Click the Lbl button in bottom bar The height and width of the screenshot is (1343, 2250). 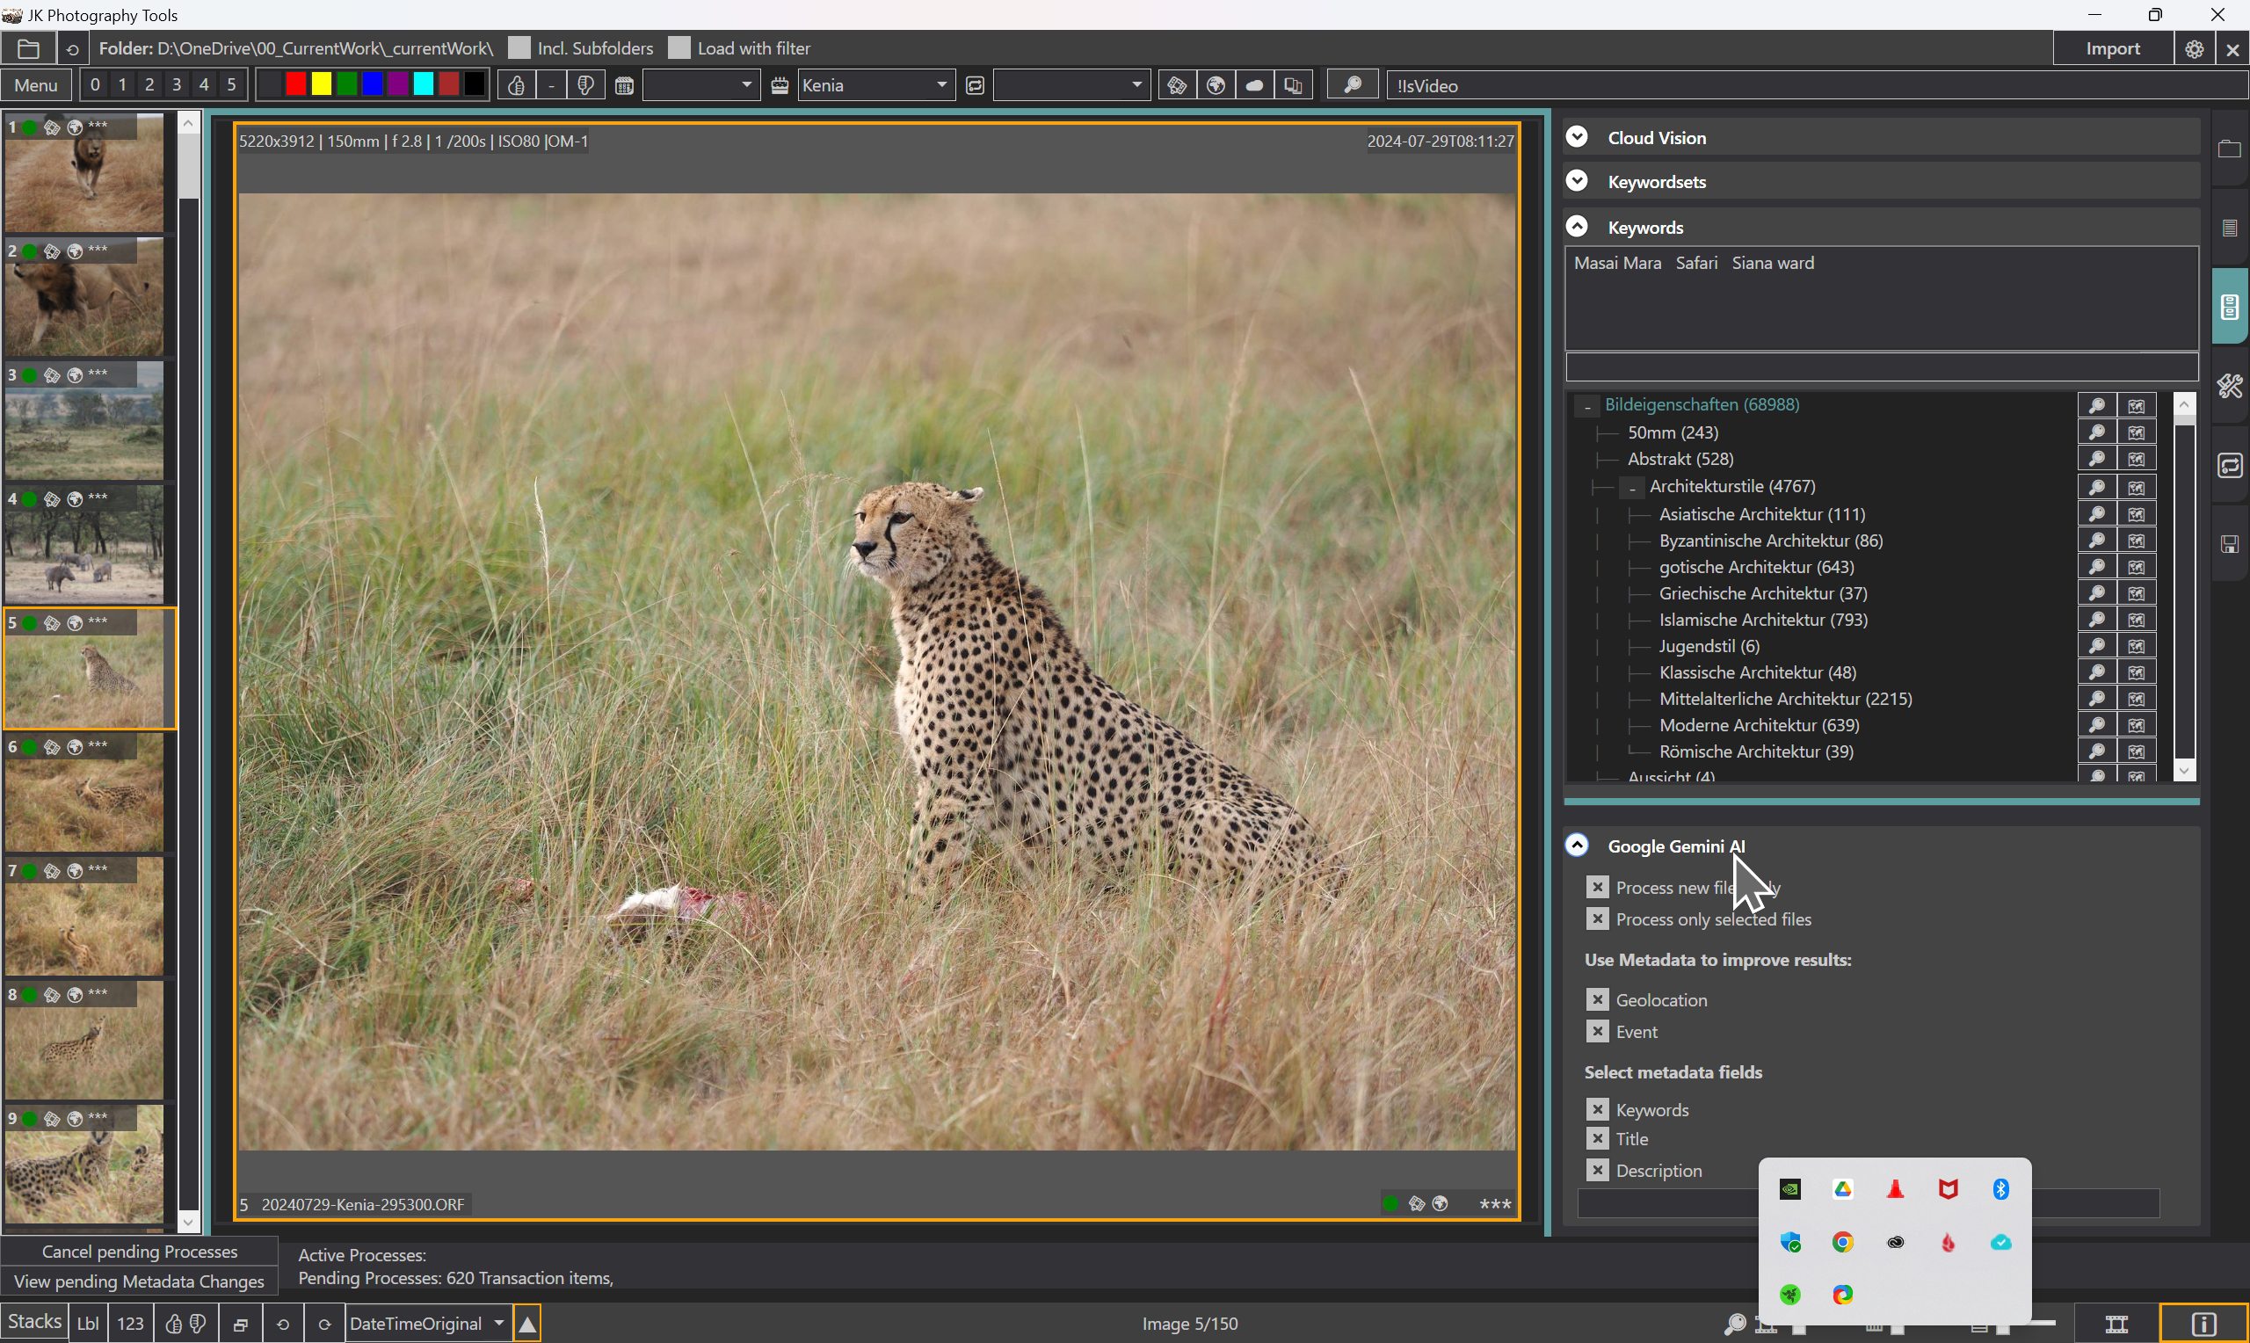(x=88, y=1324)
